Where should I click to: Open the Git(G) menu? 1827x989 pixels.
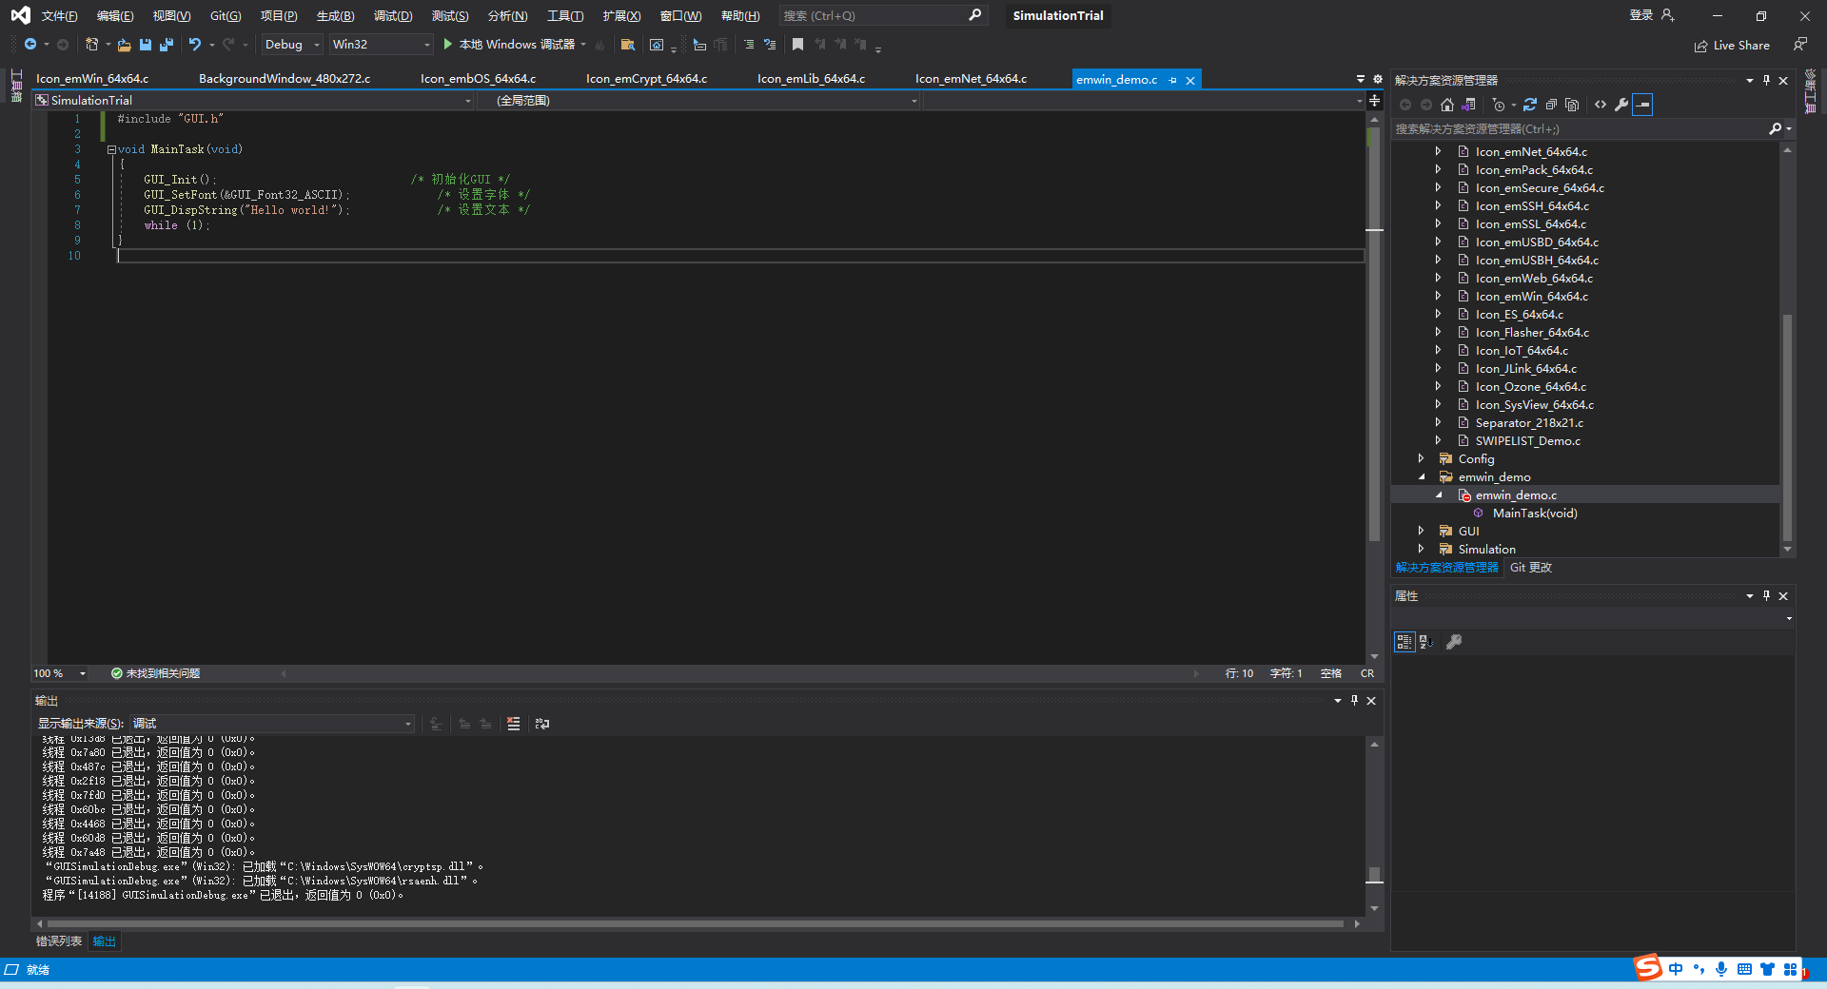click(x=226, y=16)
